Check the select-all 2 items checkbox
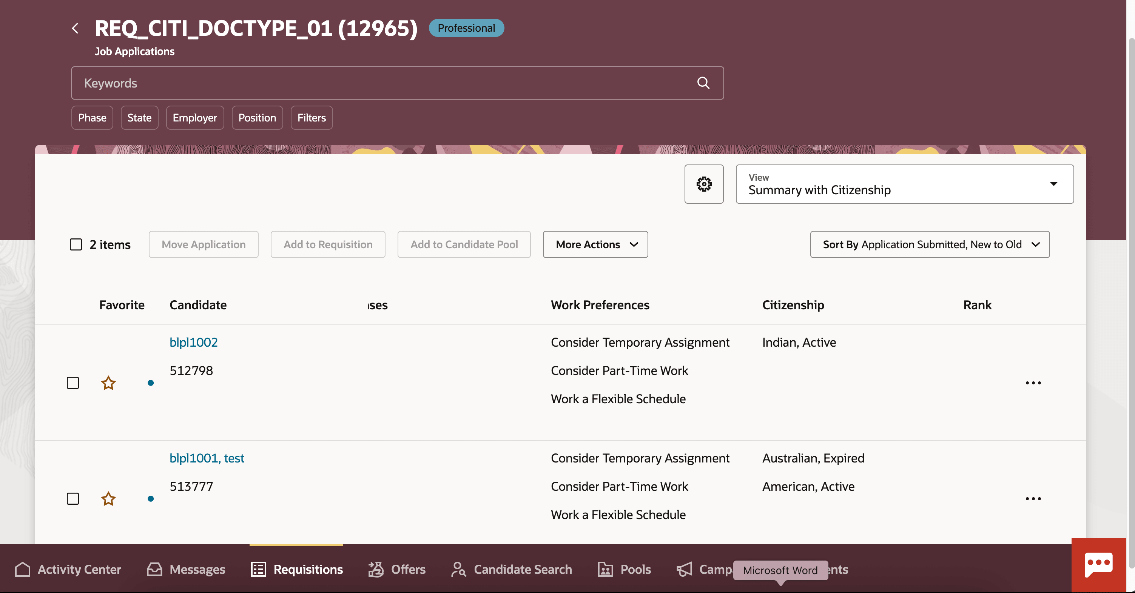Viewport: 1135px width, 593px height. point(76,244)
